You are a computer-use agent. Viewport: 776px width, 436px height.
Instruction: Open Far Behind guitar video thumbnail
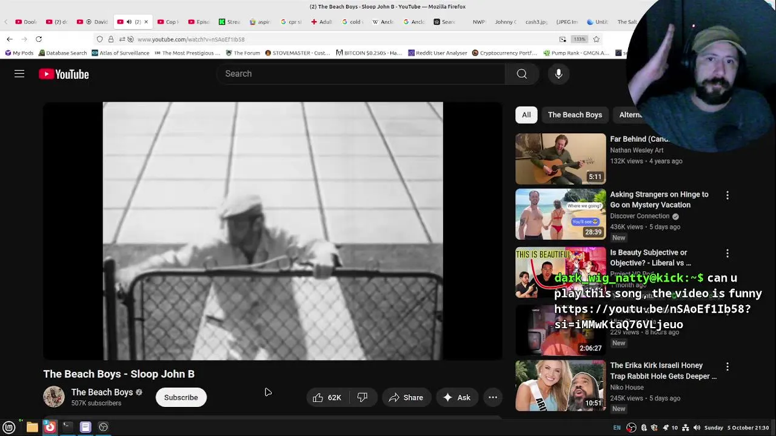point(560,159)
